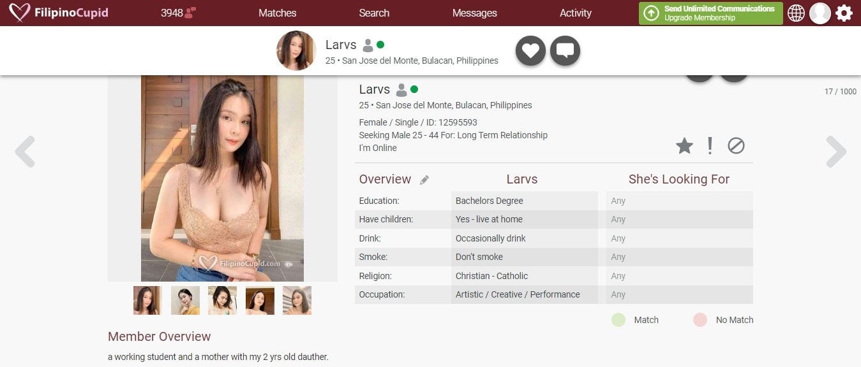Open language selection globe icon
This screenshot has width=861, height=367.
(x=796, y=13)
